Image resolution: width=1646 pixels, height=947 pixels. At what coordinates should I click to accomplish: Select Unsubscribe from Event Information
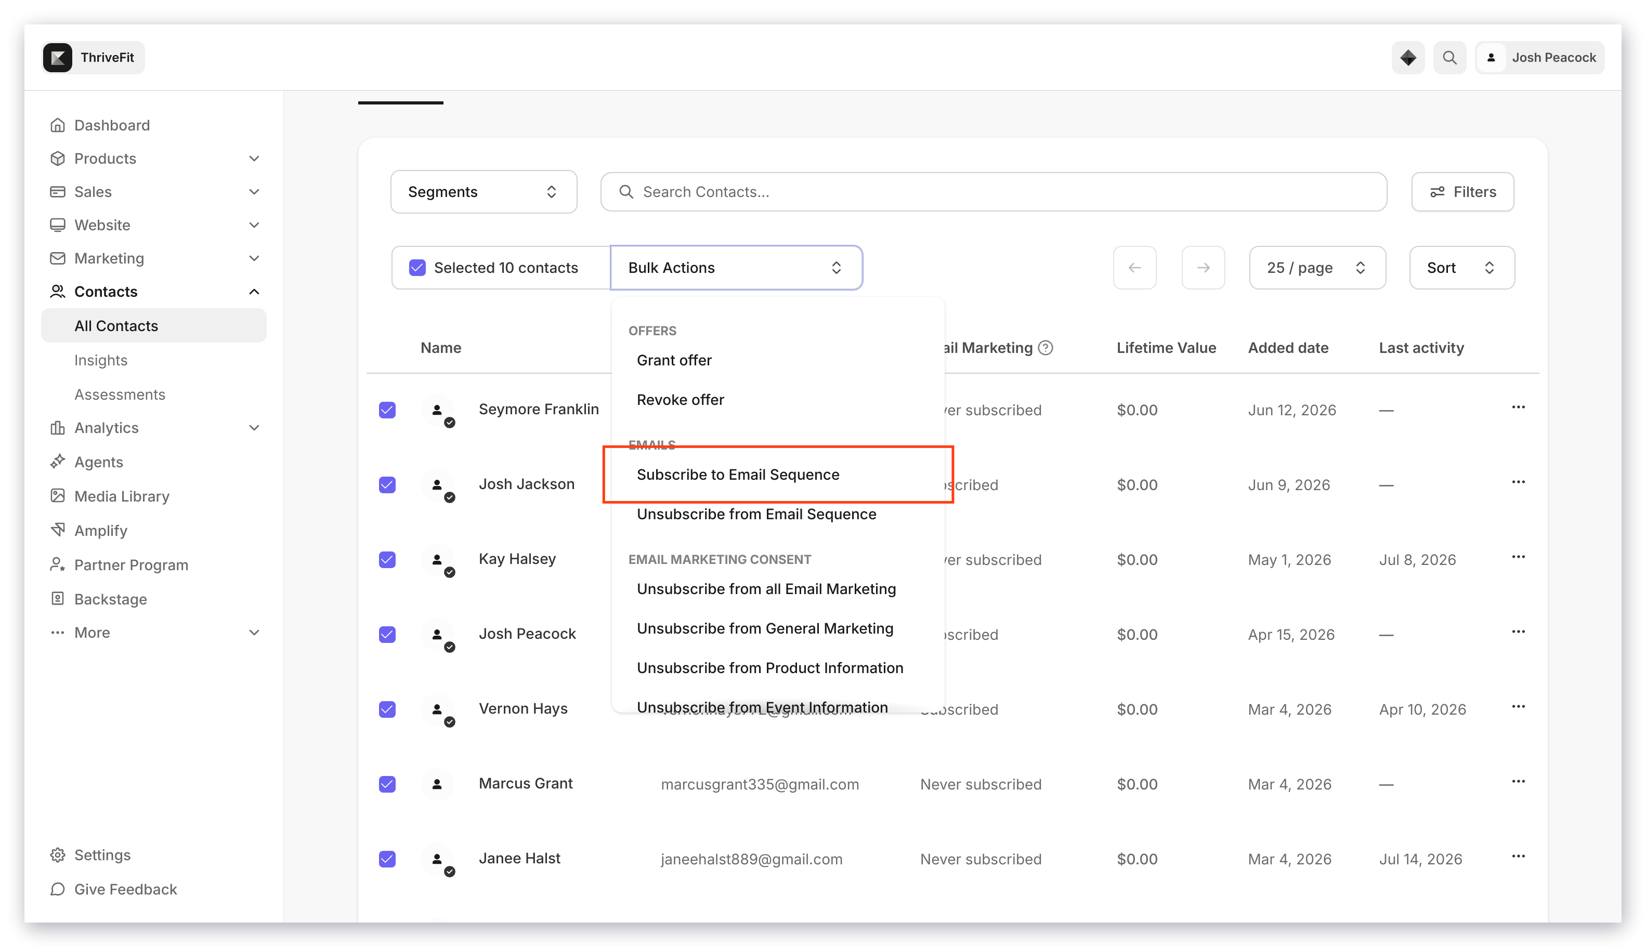pos(762,707)
